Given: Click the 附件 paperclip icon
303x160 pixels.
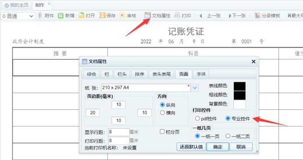Looking at the screenshot, I should [40, 15].
